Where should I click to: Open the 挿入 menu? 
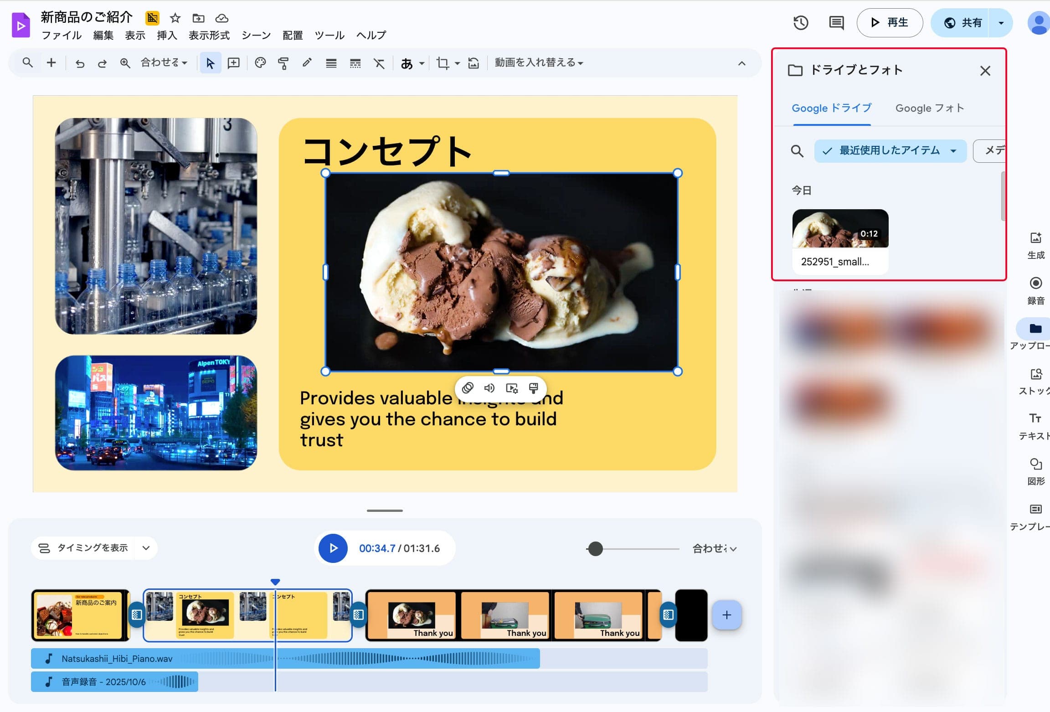pos(167,35)
